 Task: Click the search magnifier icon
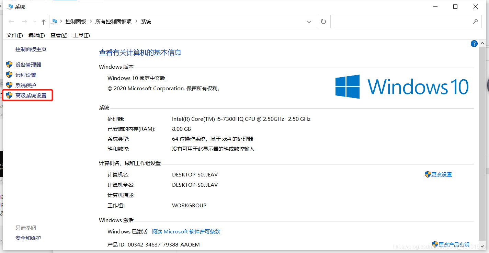click(x=475, y=21)
